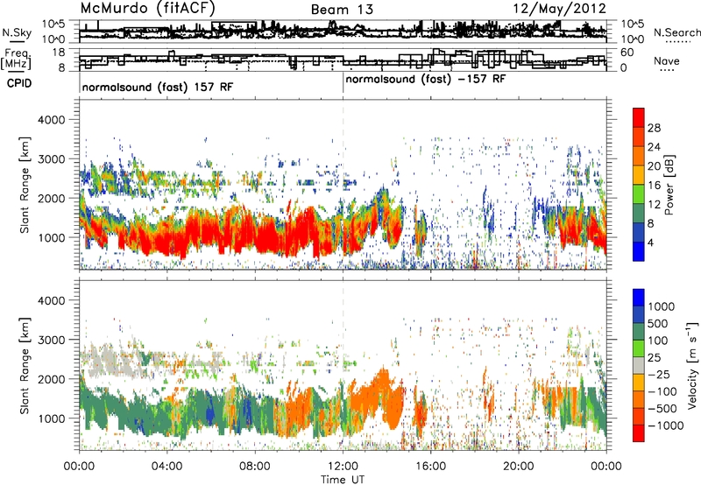Select the 24 tick on Power color bar

coord(654,147)
